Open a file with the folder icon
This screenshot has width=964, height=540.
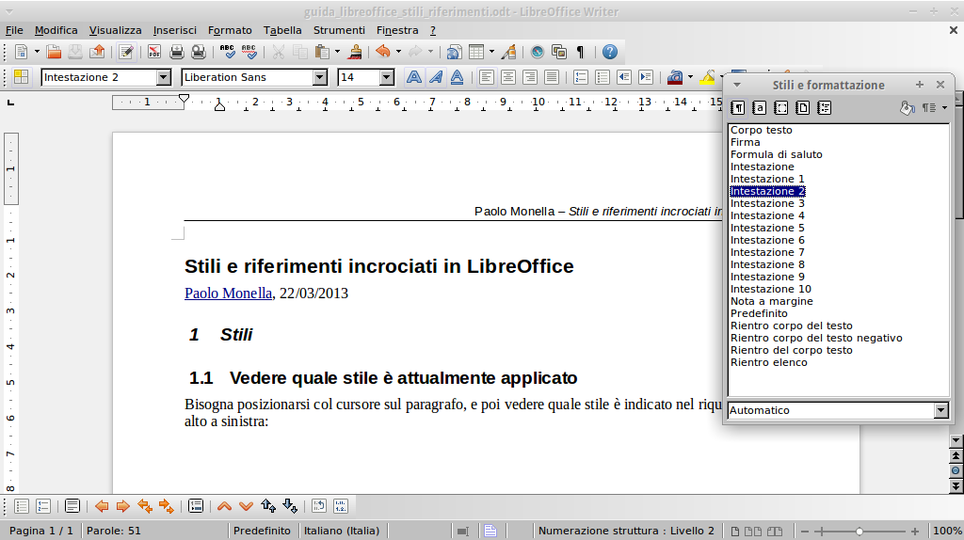tap(54, 53)
